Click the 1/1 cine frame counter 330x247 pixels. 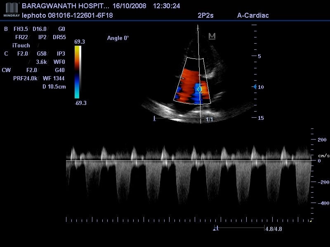click(210, 119)
